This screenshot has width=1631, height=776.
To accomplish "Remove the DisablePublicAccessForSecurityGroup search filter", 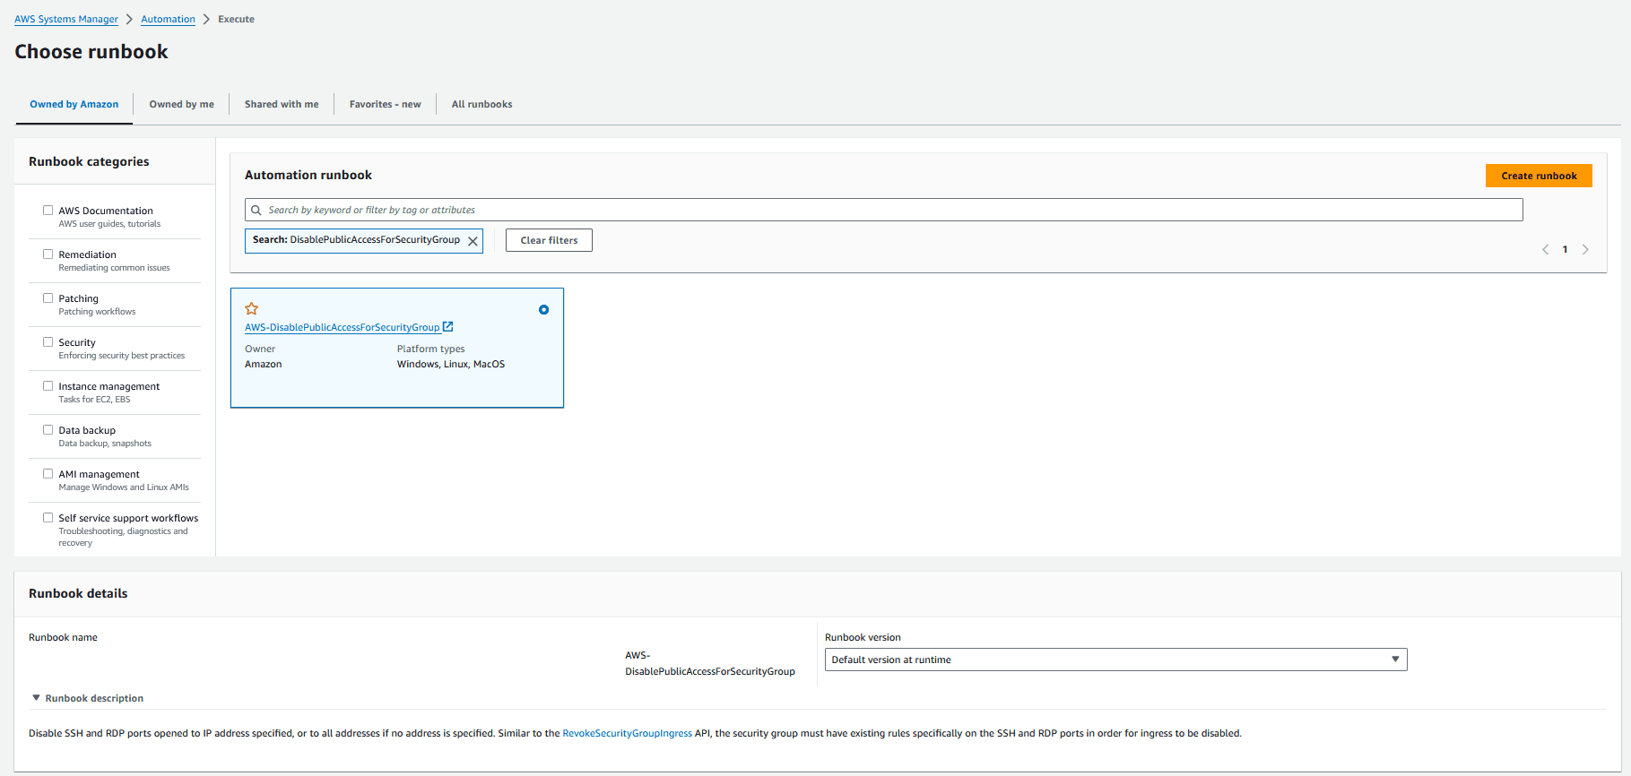I will 473,241.
